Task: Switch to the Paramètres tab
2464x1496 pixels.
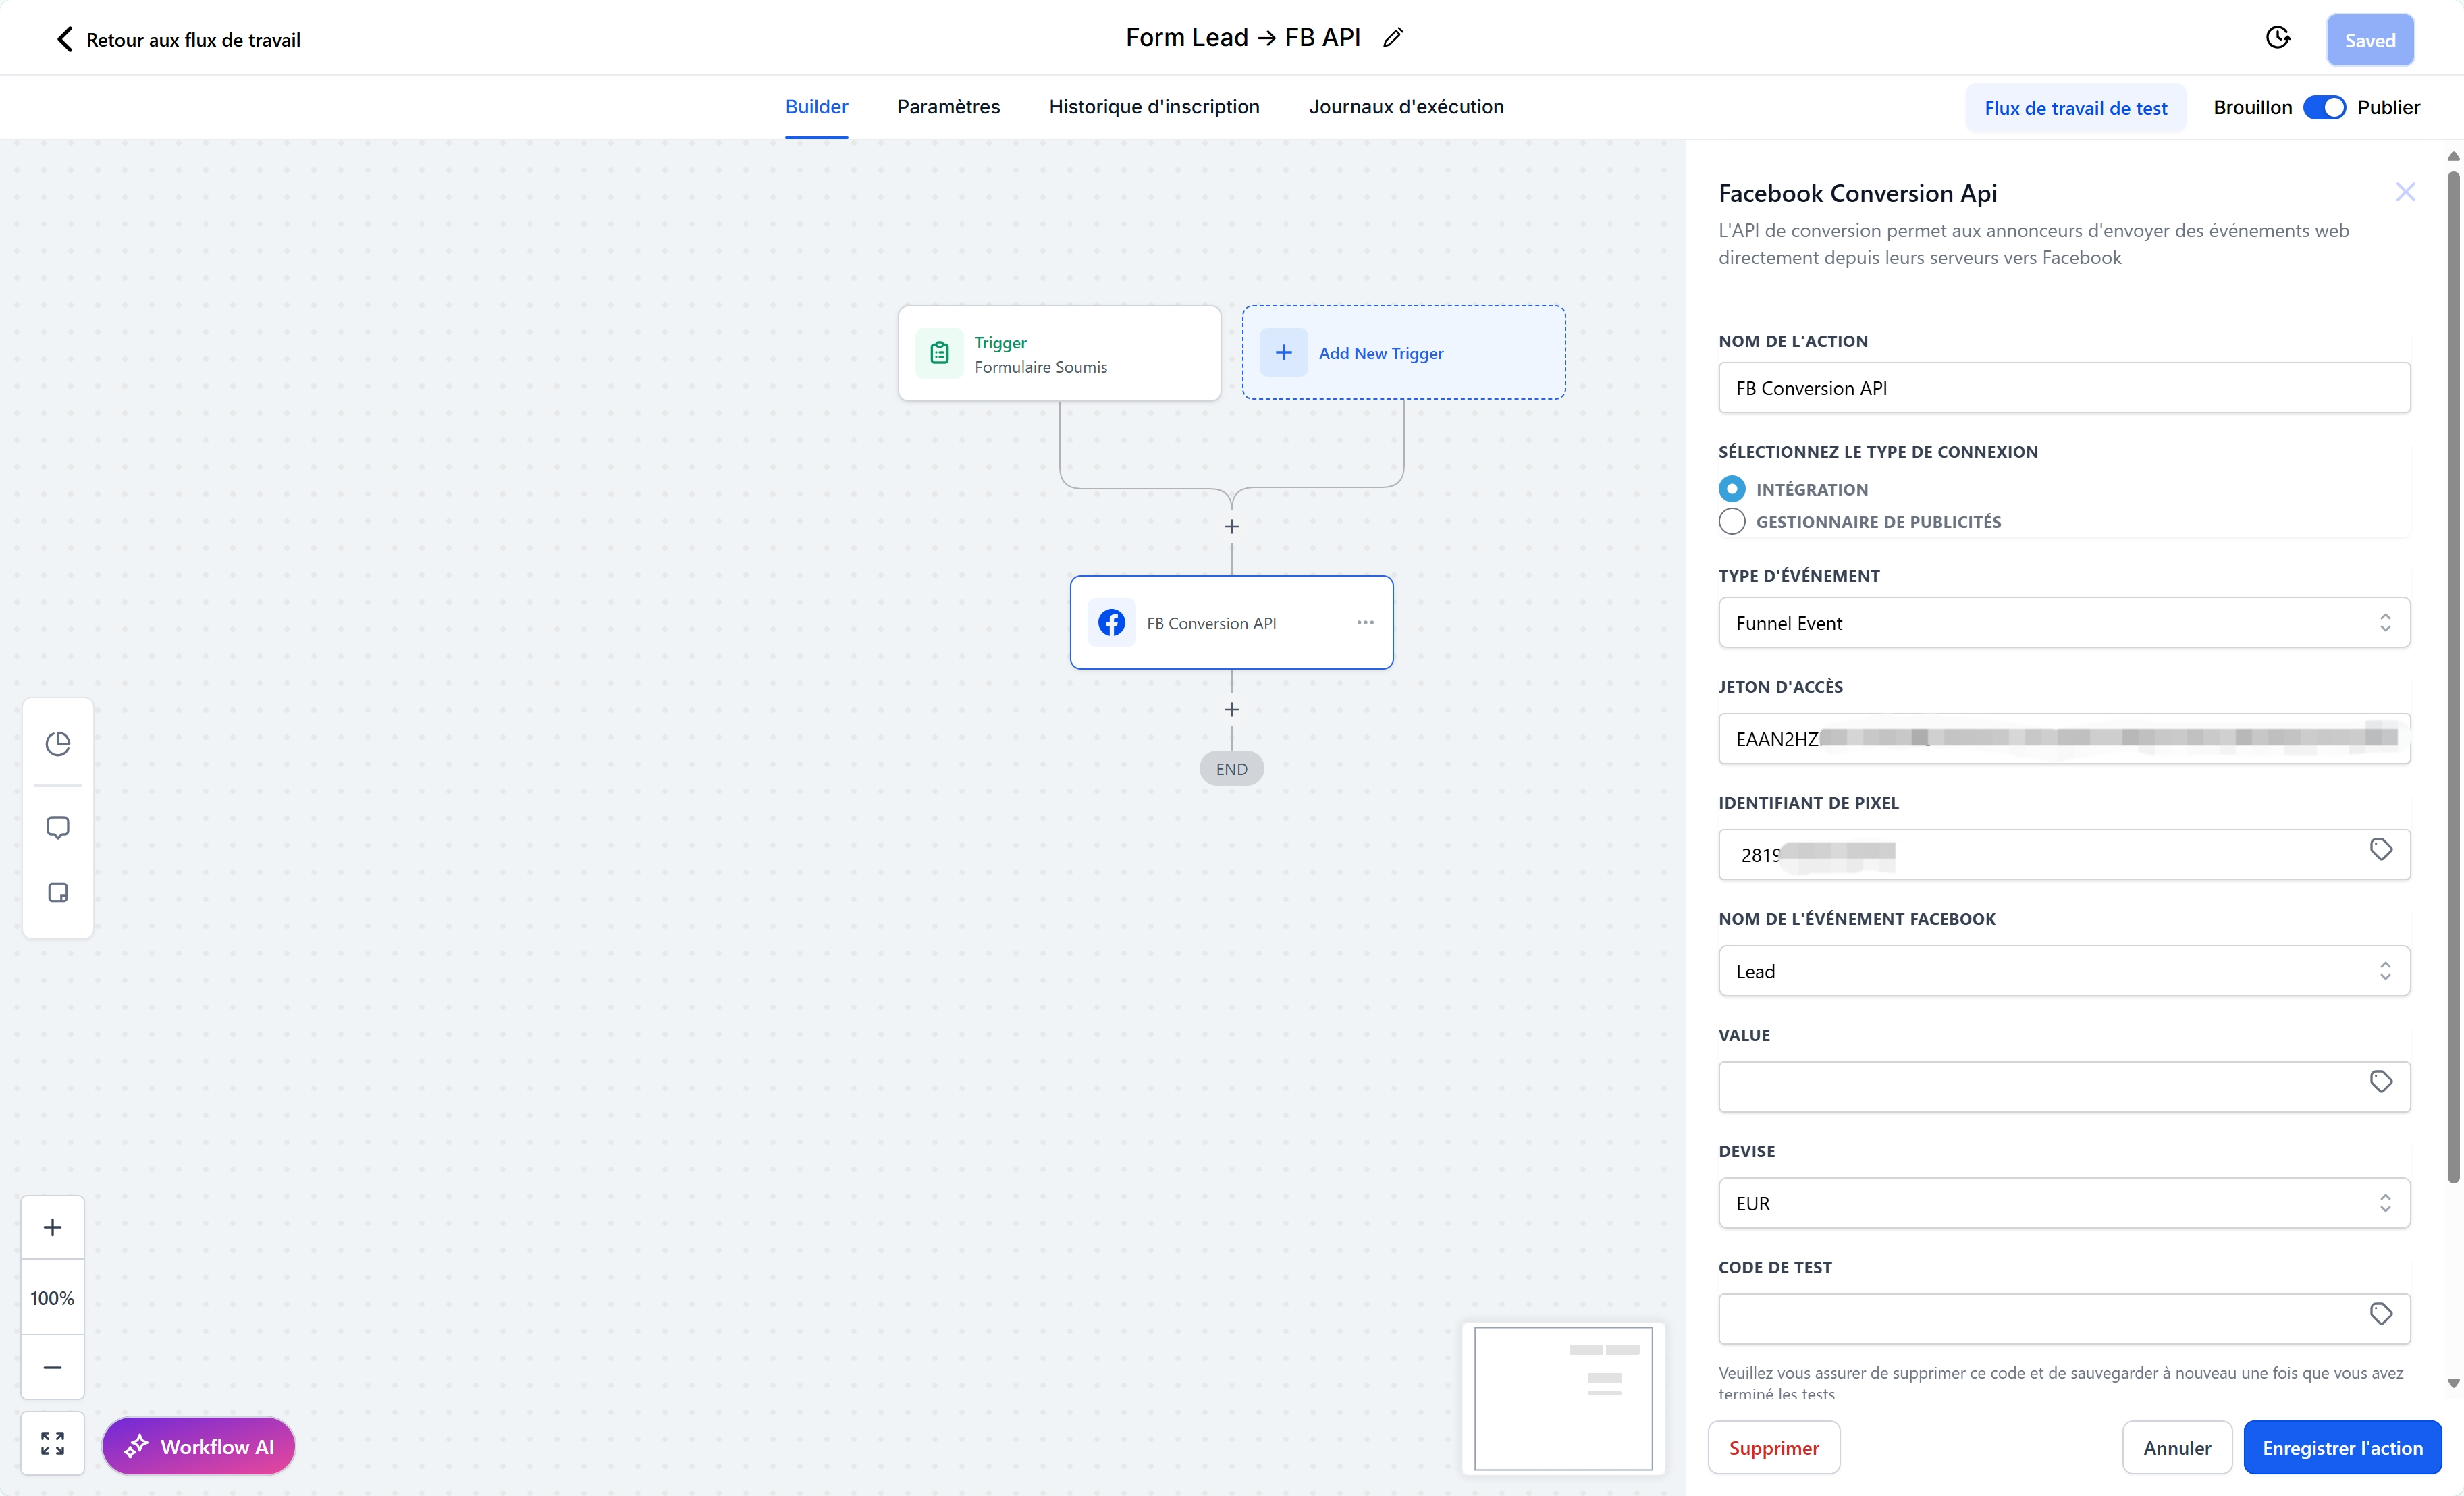Action: click(x=948, y=107)
